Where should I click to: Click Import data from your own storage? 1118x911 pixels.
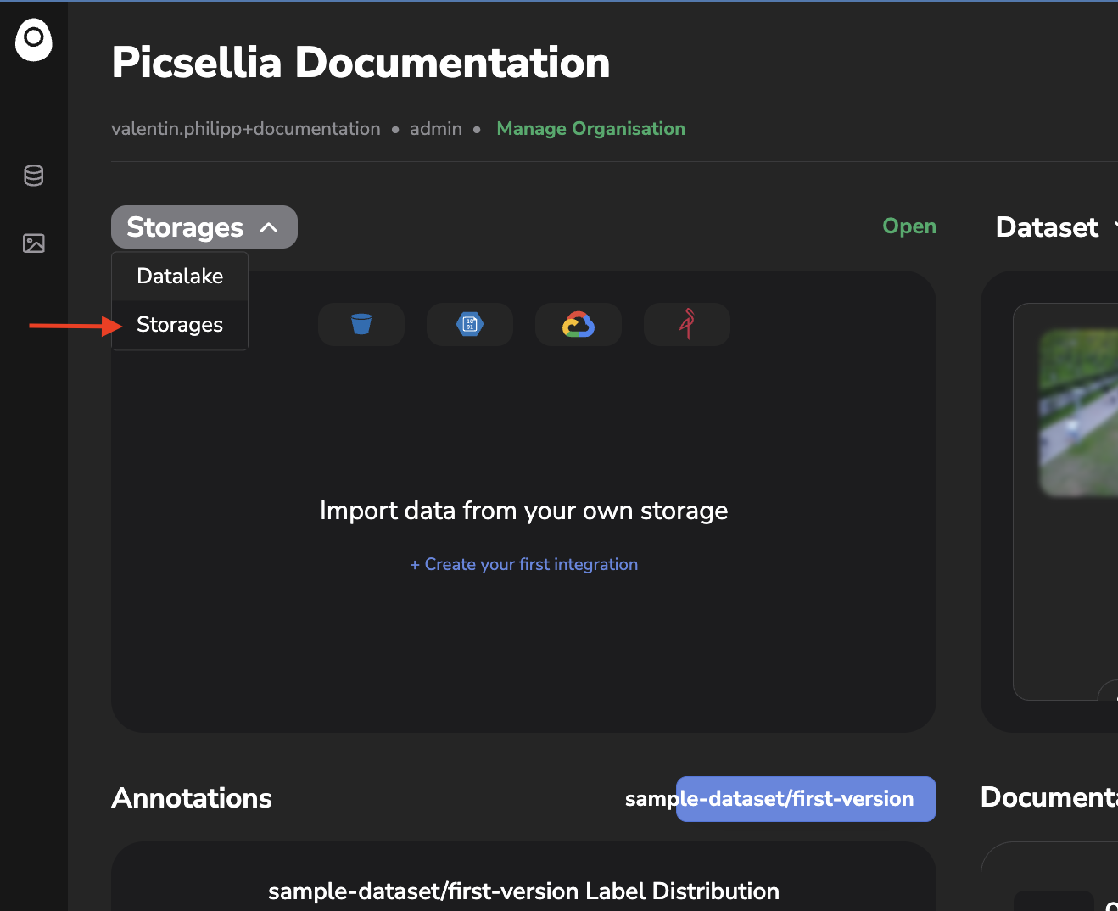pos(523,511)
